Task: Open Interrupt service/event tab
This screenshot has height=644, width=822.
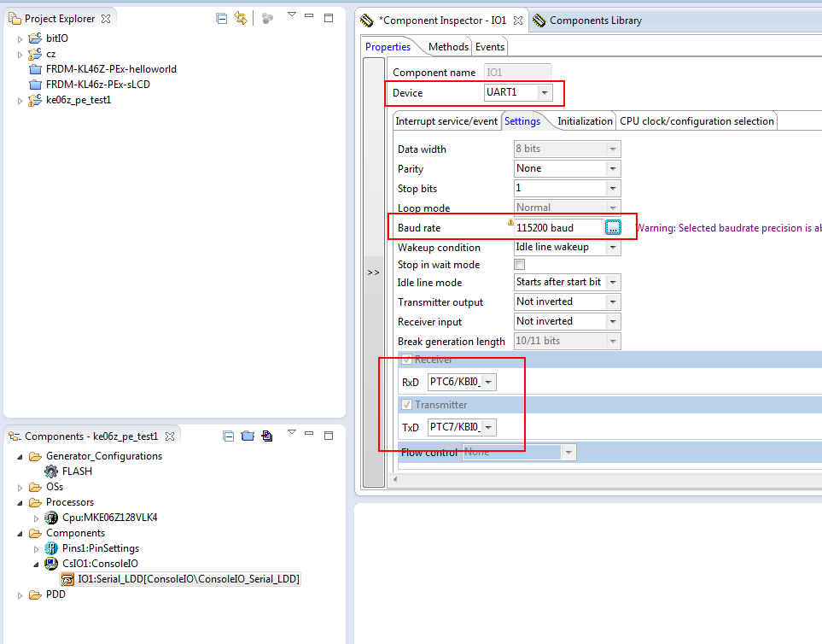Action: pyautogui.click(x=446, y=121)
